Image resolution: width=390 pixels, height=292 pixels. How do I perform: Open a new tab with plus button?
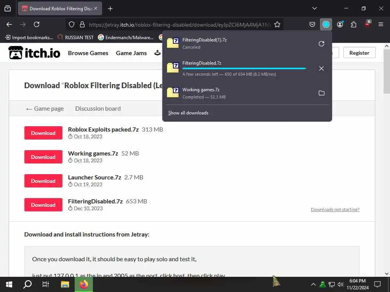110,9
